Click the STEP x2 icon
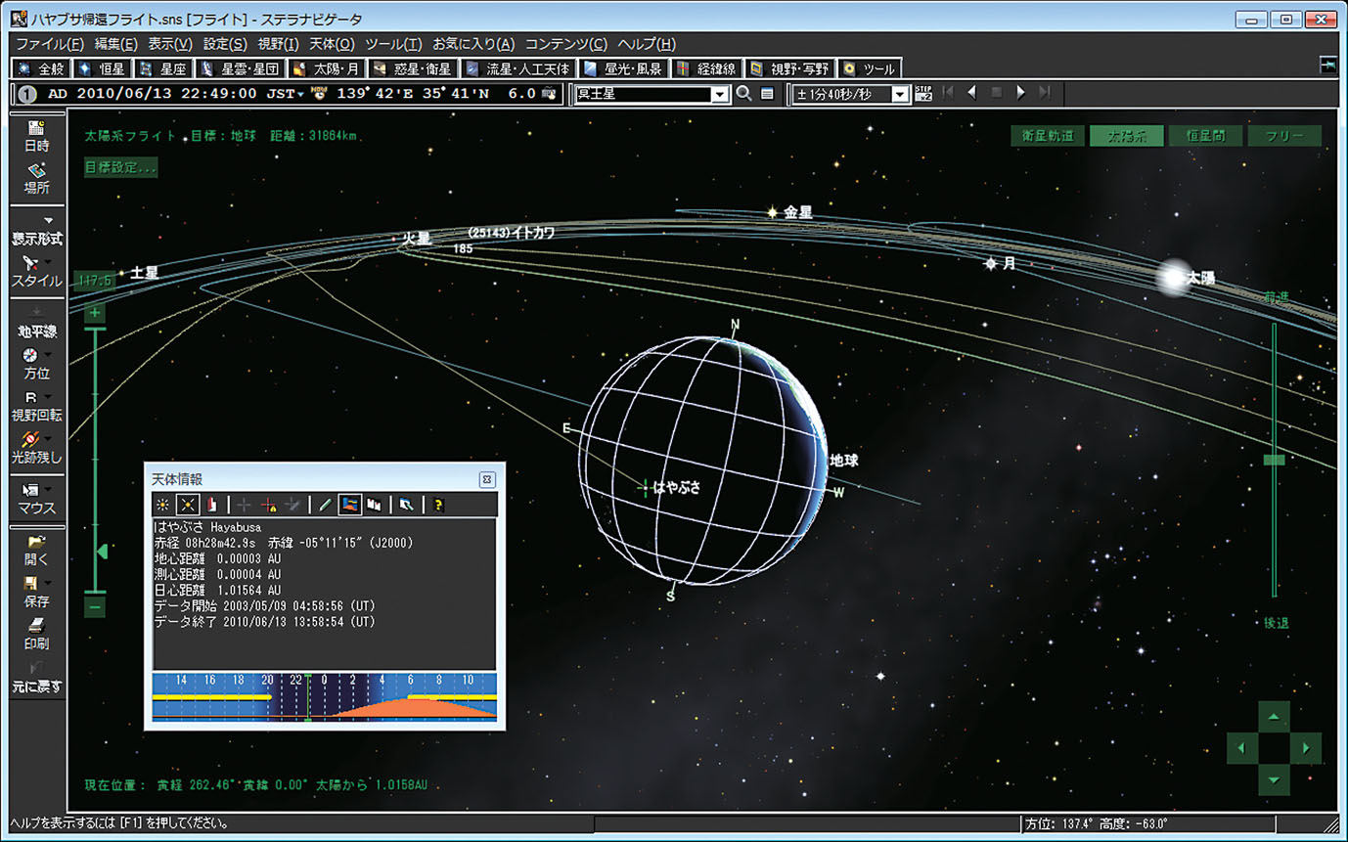Image resolution: width=1348 pixels, height=842 pixels. click(922, 94)
